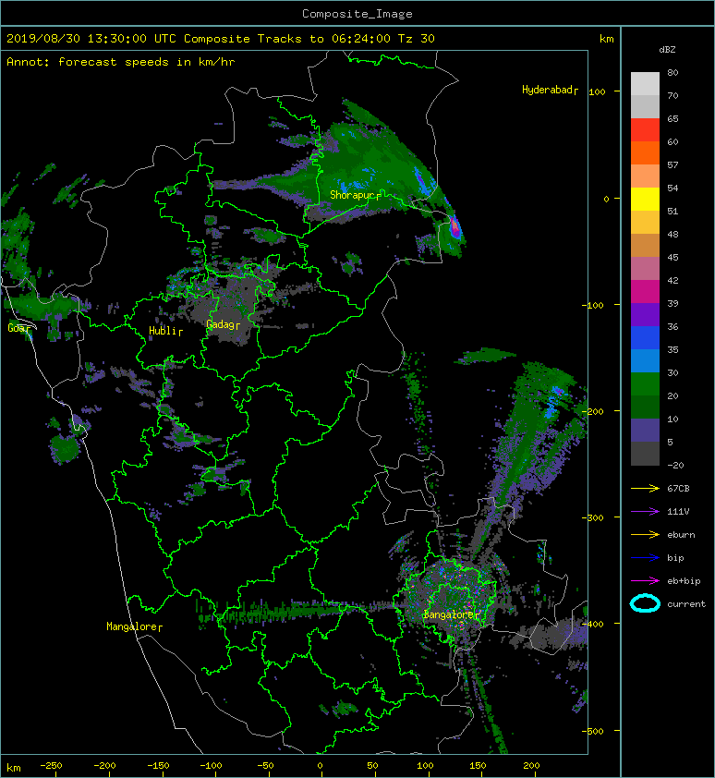Choose the dark green swatch between 20 and 10

pyautogui.click(x=645, y=407)
